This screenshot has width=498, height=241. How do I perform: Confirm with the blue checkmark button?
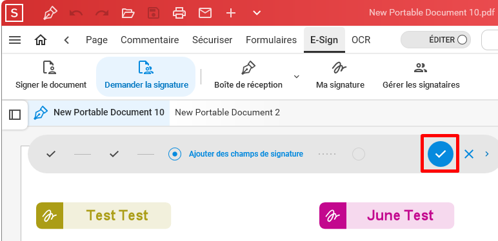[440, 154]
